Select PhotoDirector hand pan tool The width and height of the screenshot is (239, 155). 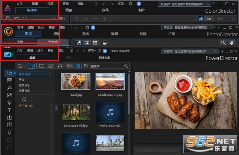pos(231,43)
